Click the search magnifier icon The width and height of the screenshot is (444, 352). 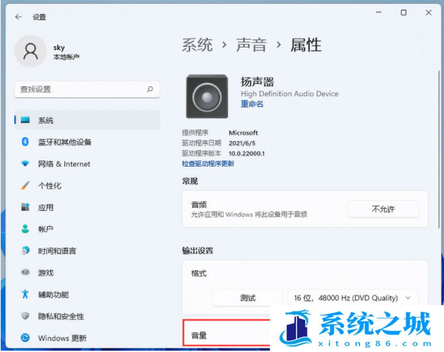tap(149, 89)
